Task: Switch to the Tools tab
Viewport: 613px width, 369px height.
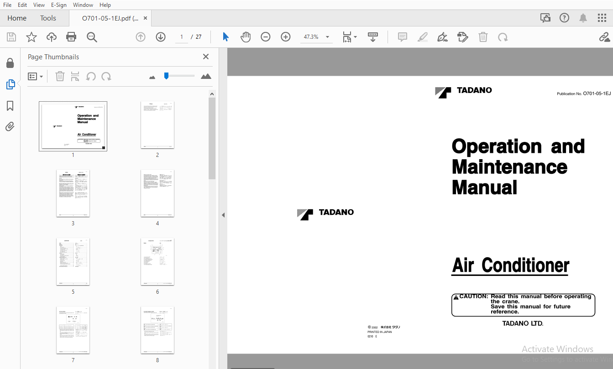Action: [48, 18]
